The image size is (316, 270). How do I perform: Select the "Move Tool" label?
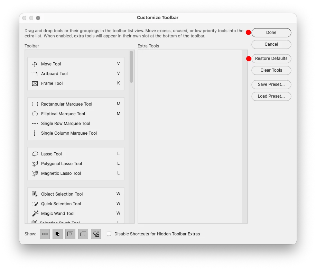point(51,64)
